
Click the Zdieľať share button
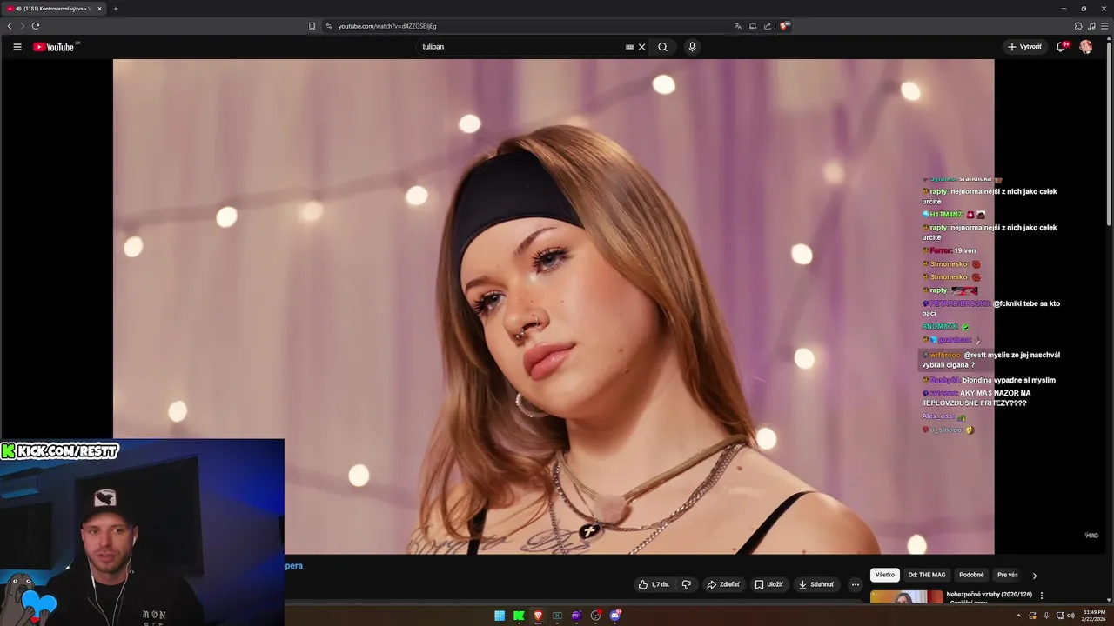click(x=723, y=584)
